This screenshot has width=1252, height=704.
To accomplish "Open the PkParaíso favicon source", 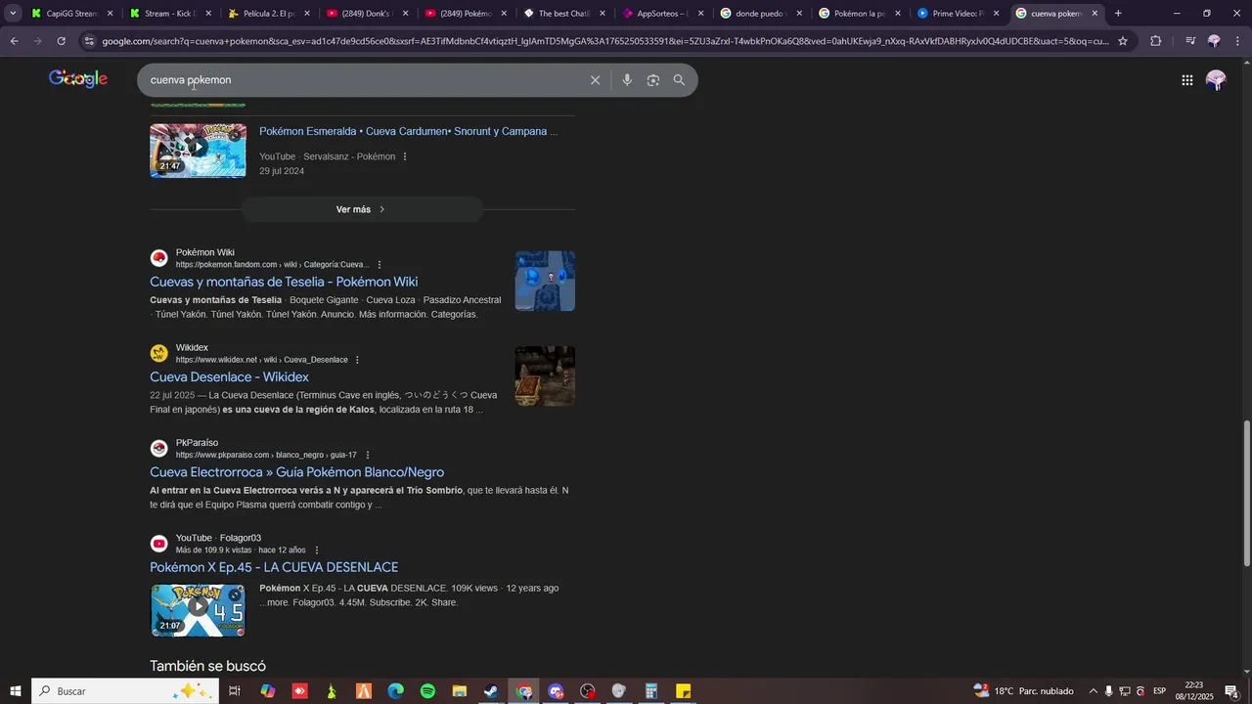I will (x=158, y=449).
